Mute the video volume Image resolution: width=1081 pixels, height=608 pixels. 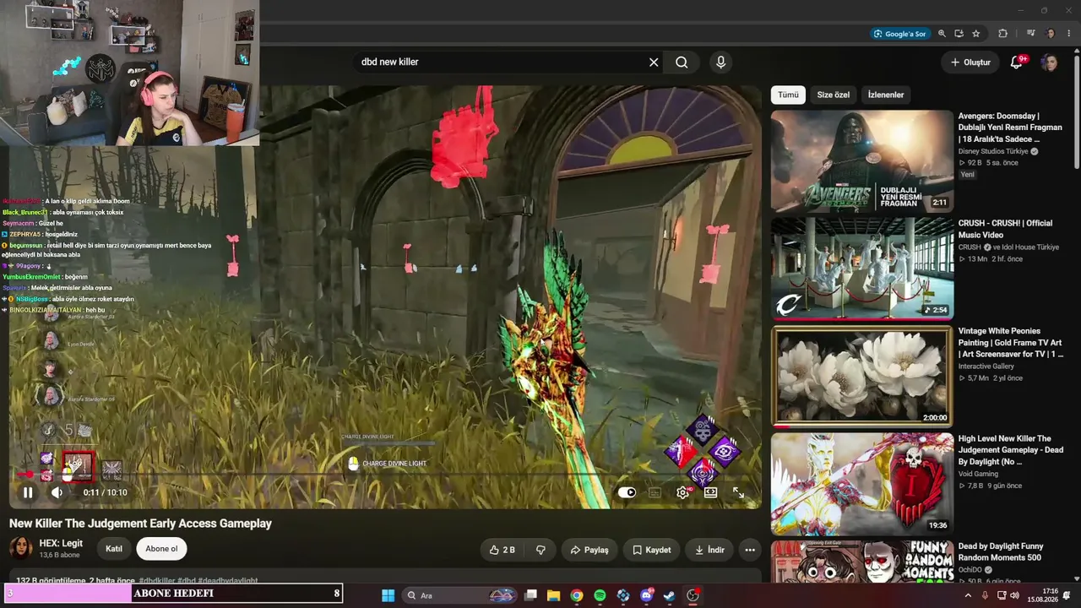pyautogui.click(x=57, y=492)
